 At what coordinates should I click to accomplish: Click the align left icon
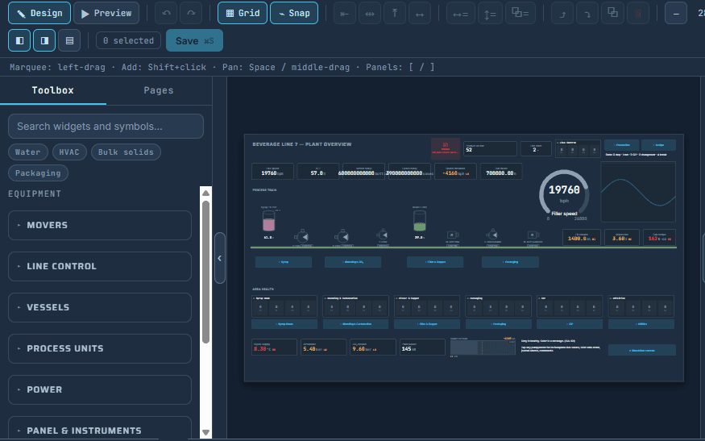click(345, 13)
